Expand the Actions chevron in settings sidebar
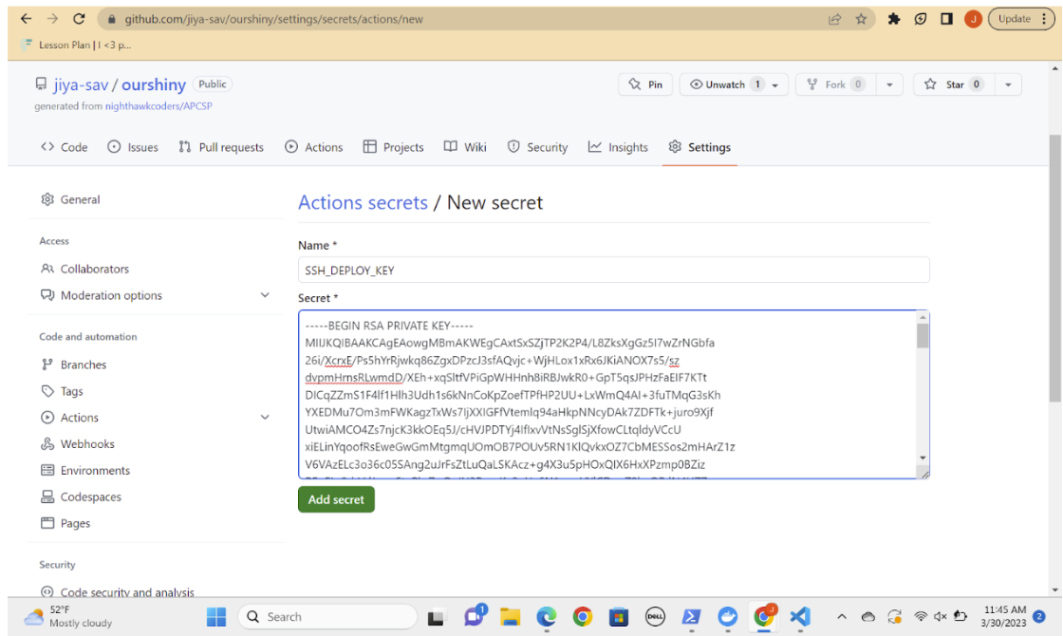 coord(265,417)
